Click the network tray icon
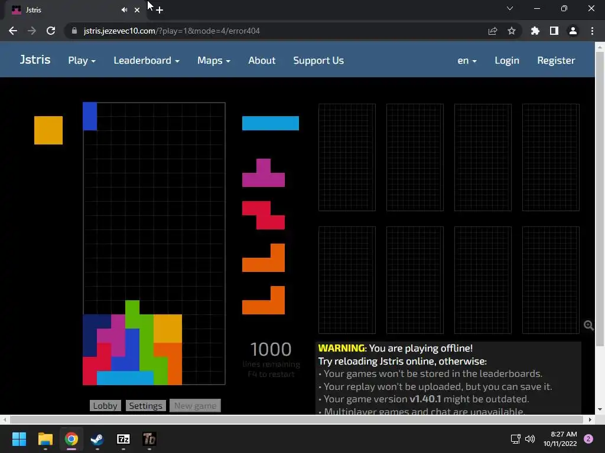 coord(515,439)
